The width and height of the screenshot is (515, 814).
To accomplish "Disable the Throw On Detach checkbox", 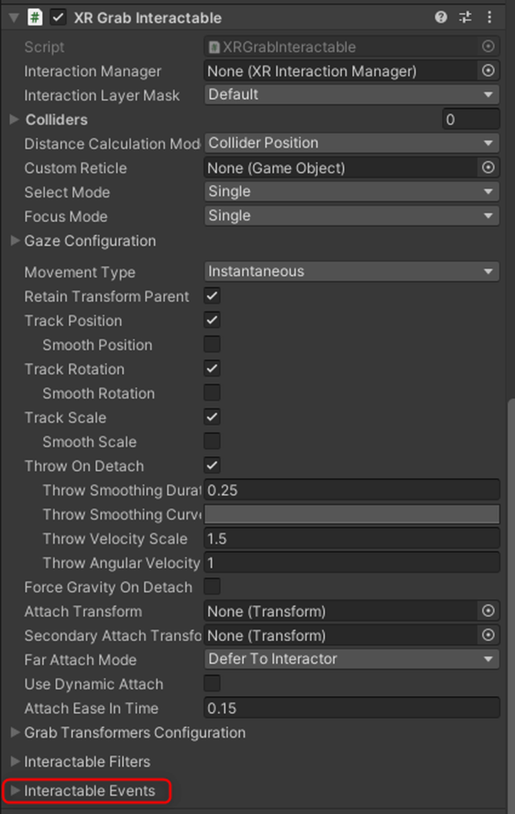I will coord(211,465).
